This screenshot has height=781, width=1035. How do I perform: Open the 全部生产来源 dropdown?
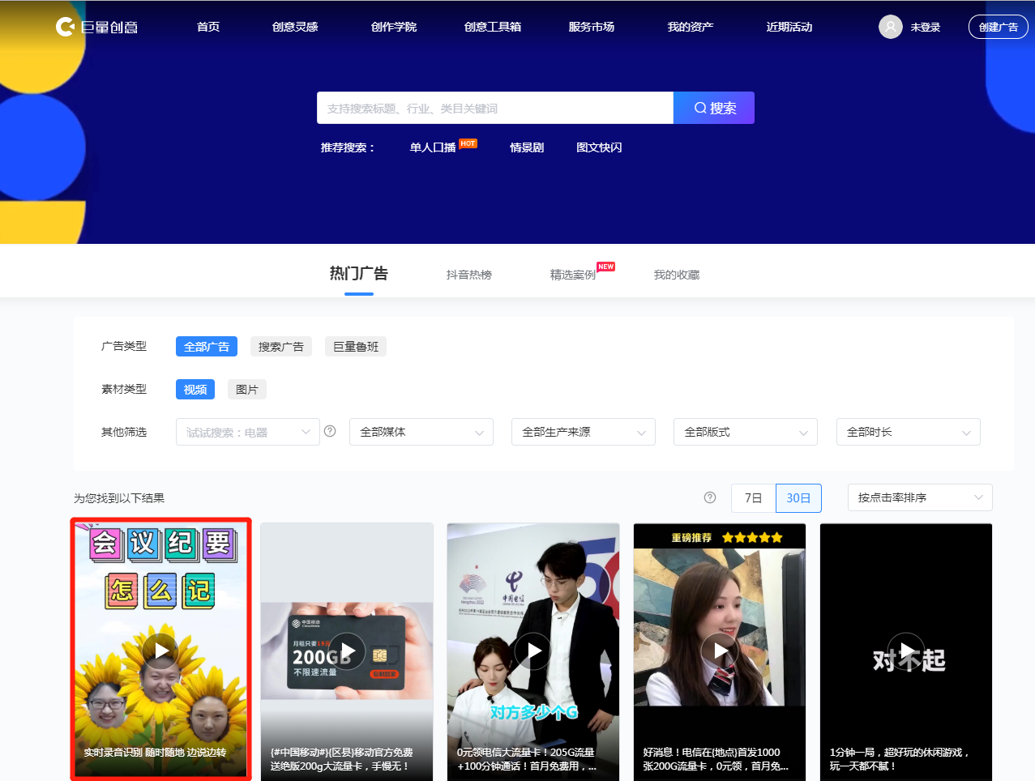pos(584,432)
